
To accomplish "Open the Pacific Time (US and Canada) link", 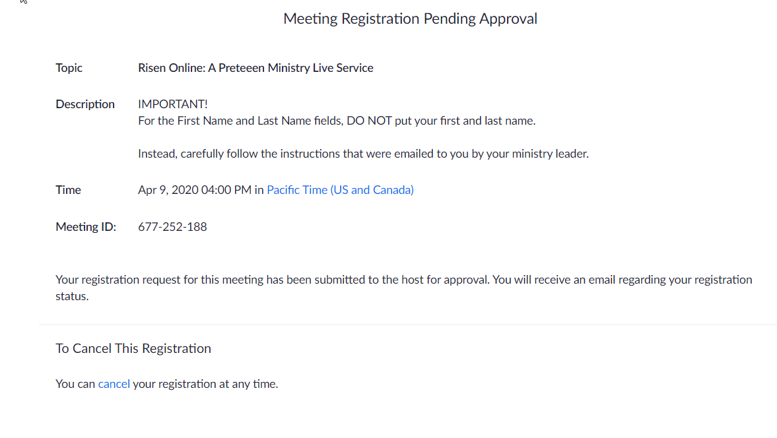I will pyautogui.click(x=340, y=190).
